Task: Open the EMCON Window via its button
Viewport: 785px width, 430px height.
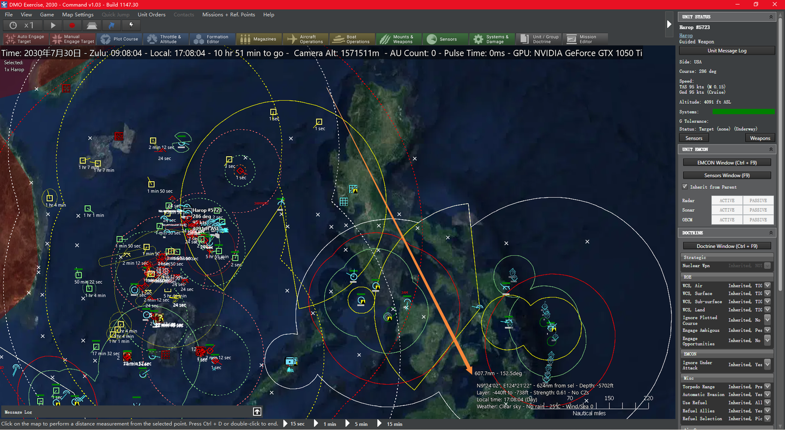Action: tap(727, 162)
